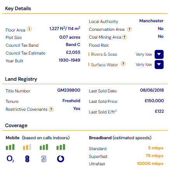Open the Surface Water help icon
Screen dimensions: 171x170
pos(123,64)
